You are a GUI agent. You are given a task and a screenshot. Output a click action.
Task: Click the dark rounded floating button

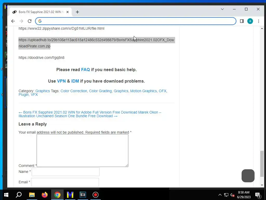coord(248,176)
